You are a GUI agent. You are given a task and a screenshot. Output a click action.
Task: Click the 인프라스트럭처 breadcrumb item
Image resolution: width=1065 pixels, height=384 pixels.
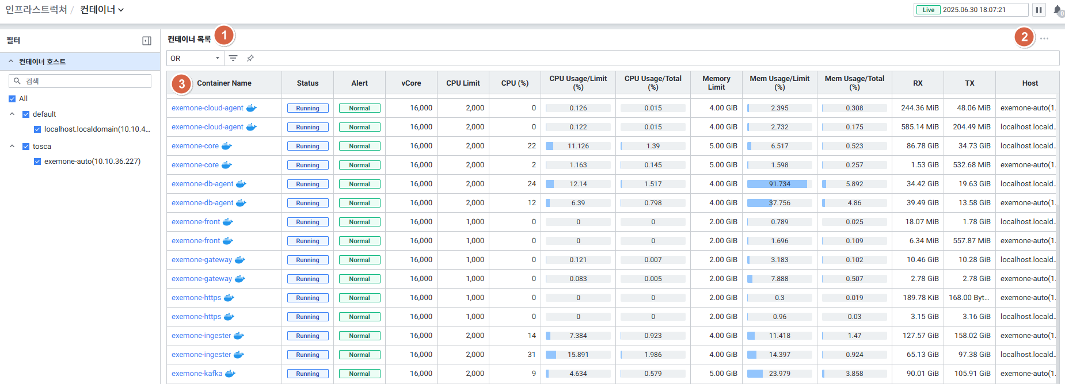36,10
